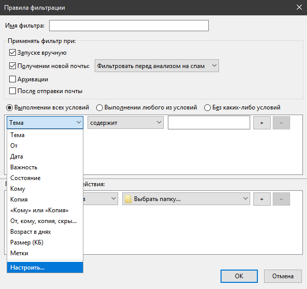Click the condition value text field
The image size is (307, 289).
pos(209,123)
